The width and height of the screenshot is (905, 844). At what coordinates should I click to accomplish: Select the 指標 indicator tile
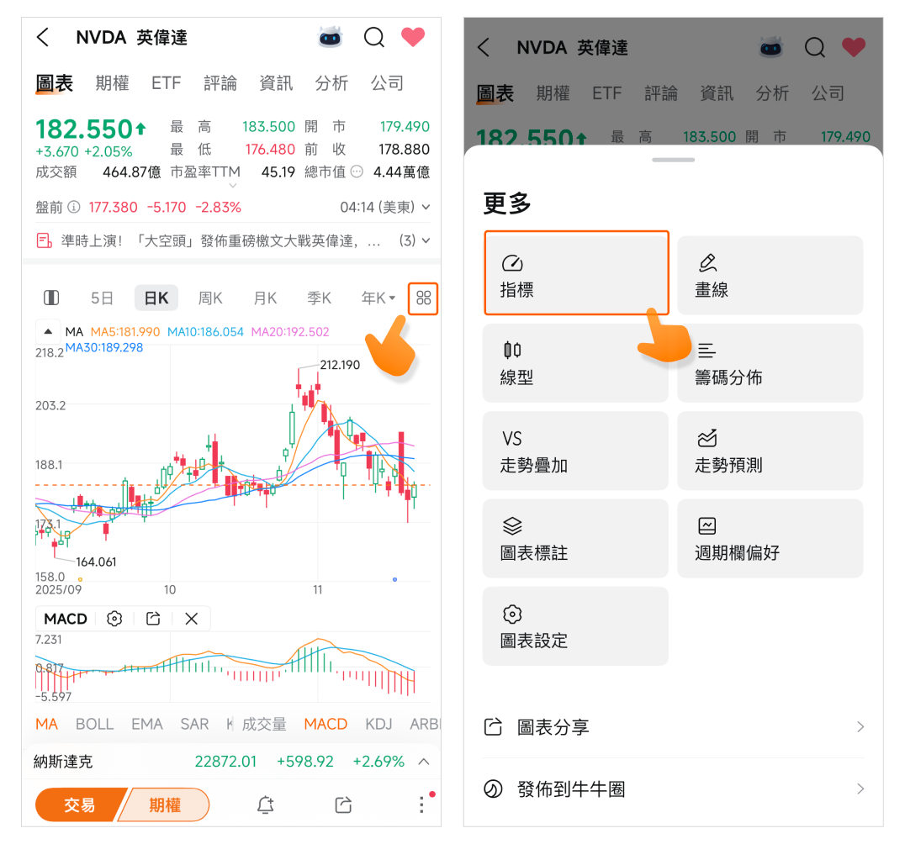(576, 273)
